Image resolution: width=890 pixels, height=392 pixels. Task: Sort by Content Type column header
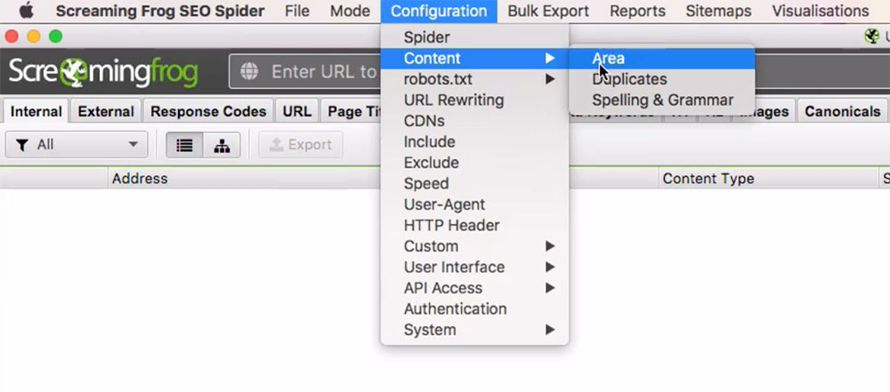click(x=769, y=178)
